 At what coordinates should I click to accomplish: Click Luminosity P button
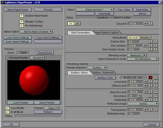156,82
